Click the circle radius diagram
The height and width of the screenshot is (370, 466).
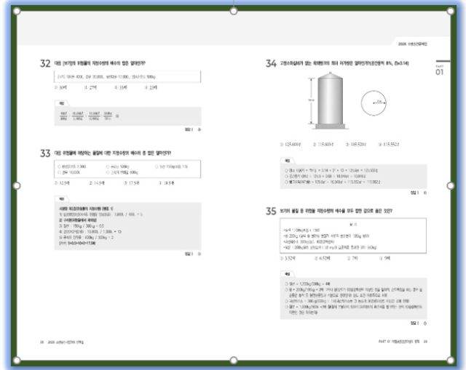point(374,103)
